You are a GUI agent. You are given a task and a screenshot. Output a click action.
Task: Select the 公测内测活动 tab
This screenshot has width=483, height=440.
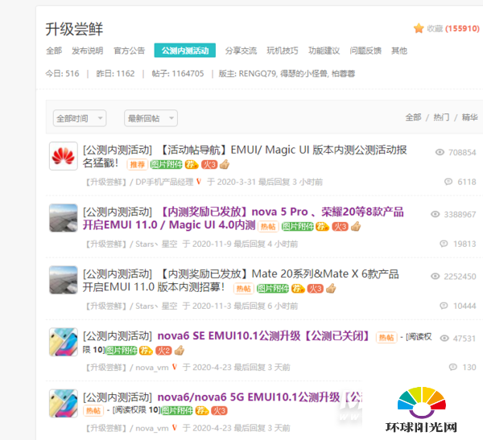pos(185,50)
